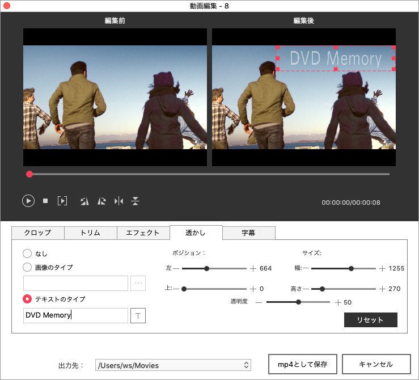Increase top position with plus
419x380 pixels.
tap(253, 289)
